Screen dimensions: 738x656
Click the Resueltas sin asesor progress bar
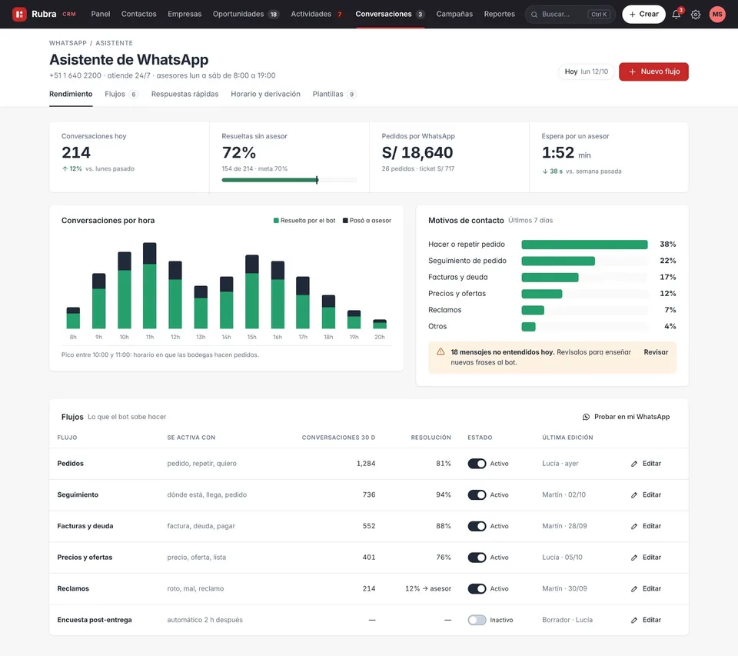coord(289,180)
